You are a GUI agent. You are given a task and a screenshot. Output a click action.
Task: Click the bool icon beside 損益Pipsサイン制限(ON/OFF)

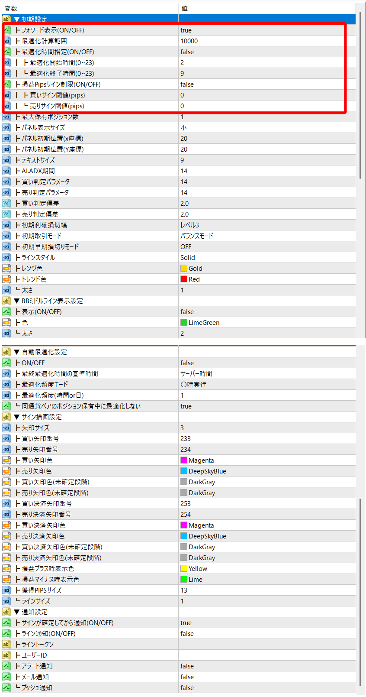(x=6, y=84)
